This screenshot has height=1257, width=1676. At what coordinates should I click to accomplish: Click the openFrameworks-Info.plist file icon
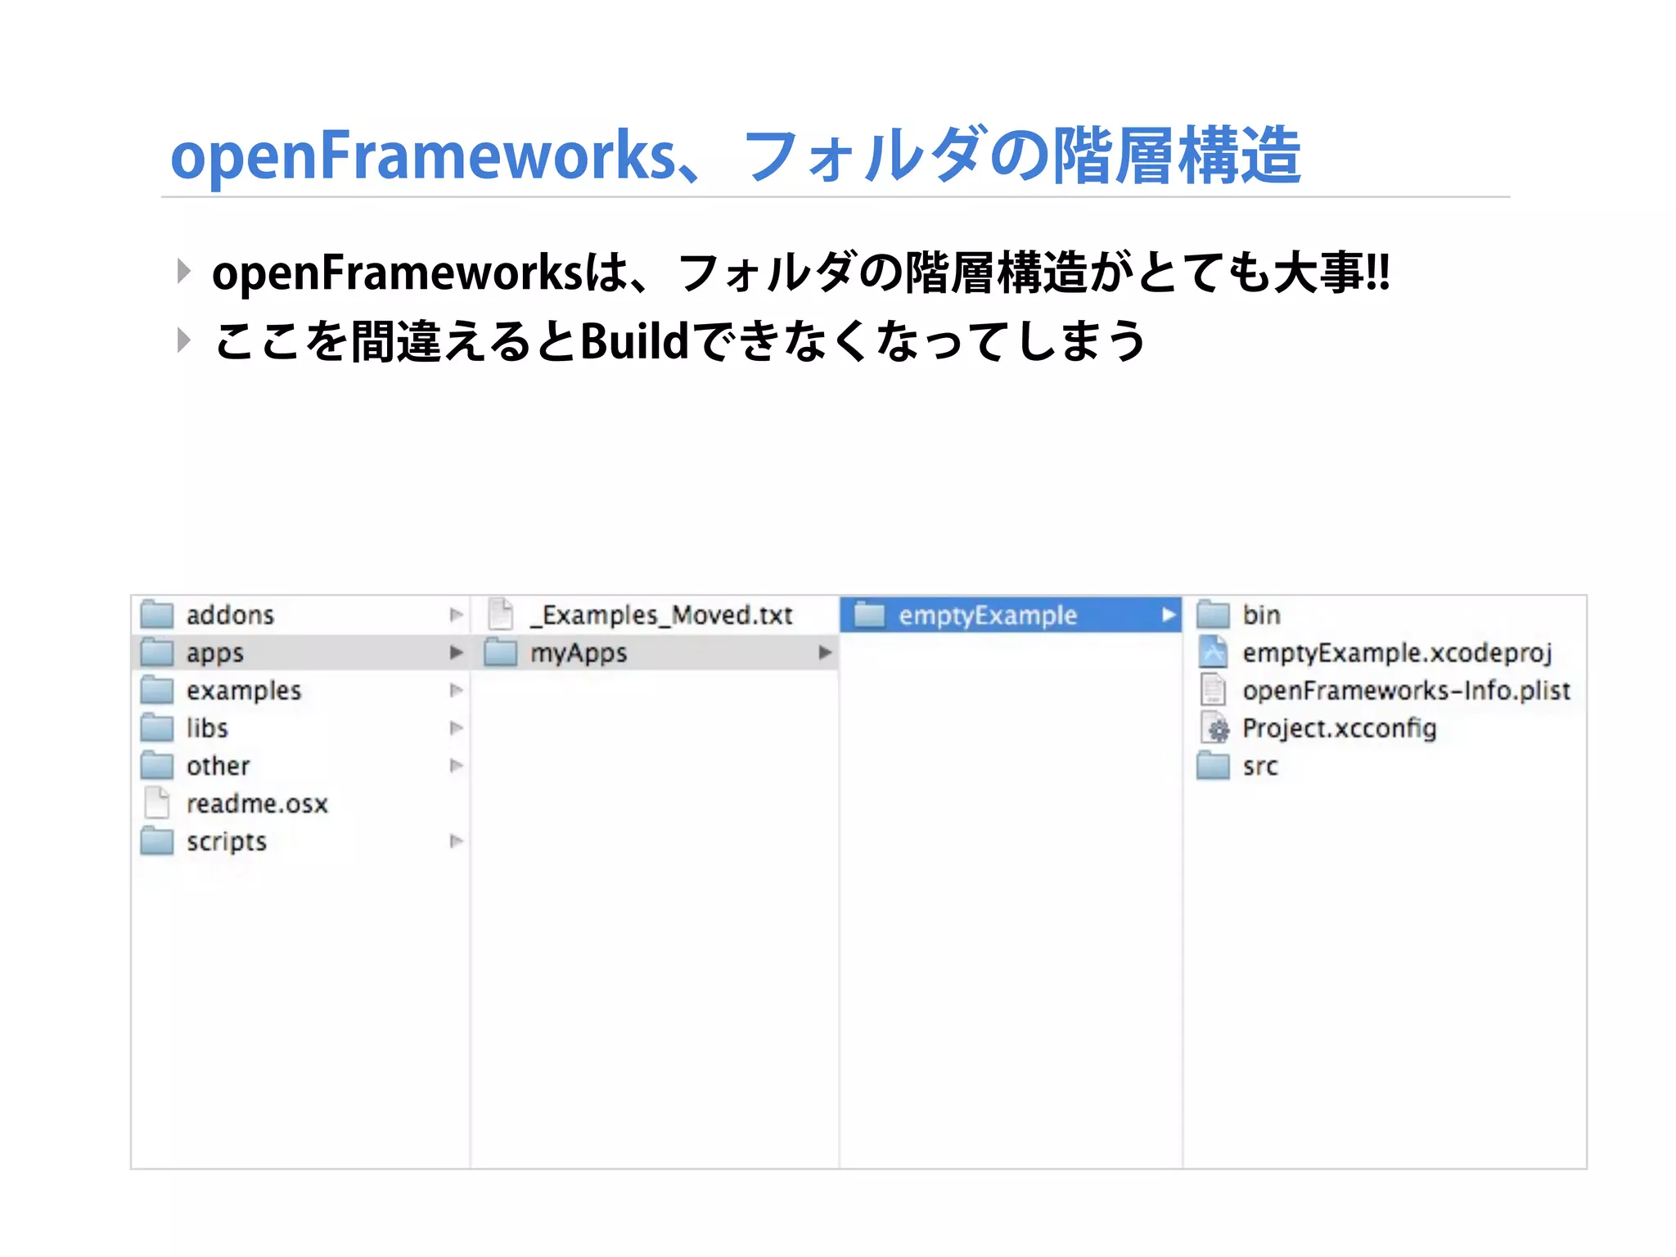[x=1214, y=690]
